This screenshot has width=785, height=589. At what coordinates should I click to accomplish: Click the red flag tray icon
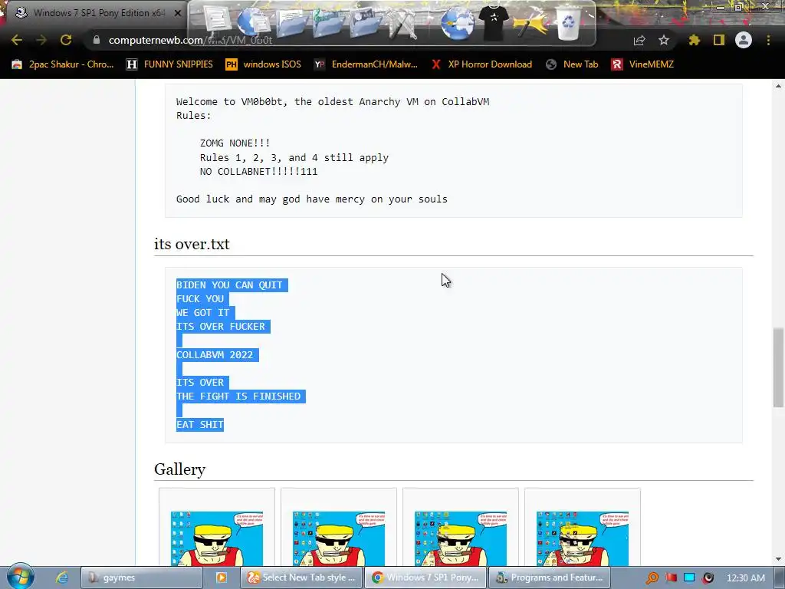tap(672, 578)
